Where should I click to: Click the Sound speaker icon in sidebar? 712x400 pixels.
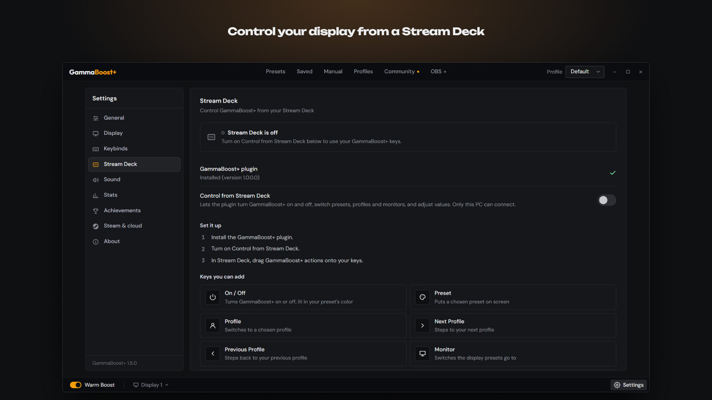coord(96,180)
